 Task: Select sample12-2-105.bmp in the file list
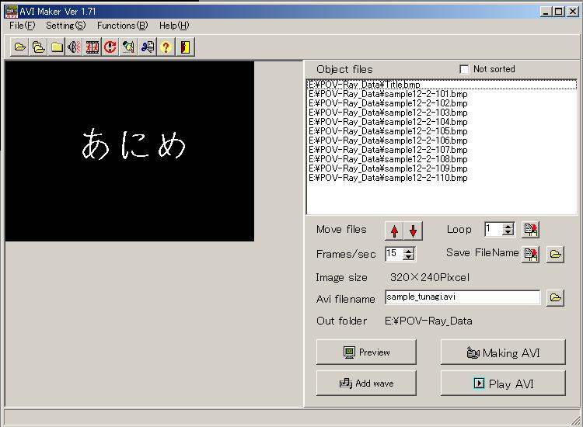click(x=442, y=131)
